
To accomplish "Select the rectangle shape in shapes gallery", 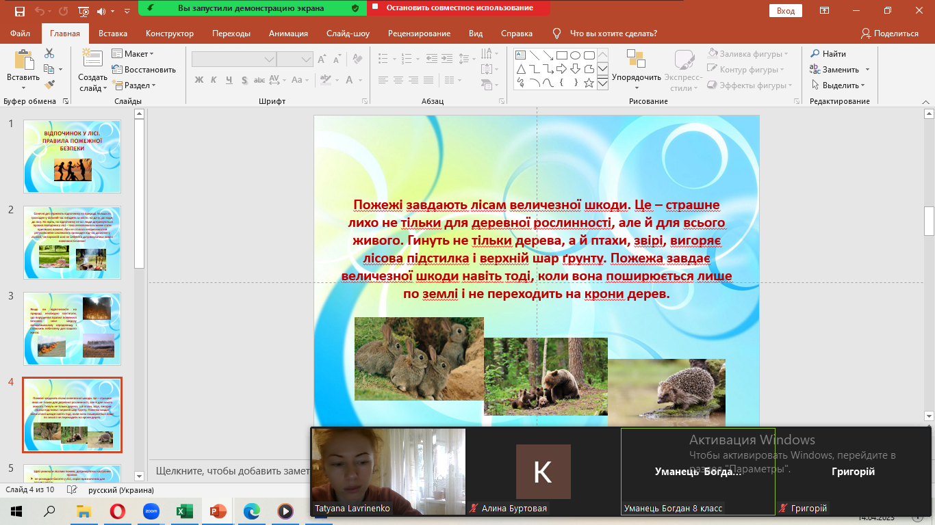I will pyautogui.click(x=561, y=55).
